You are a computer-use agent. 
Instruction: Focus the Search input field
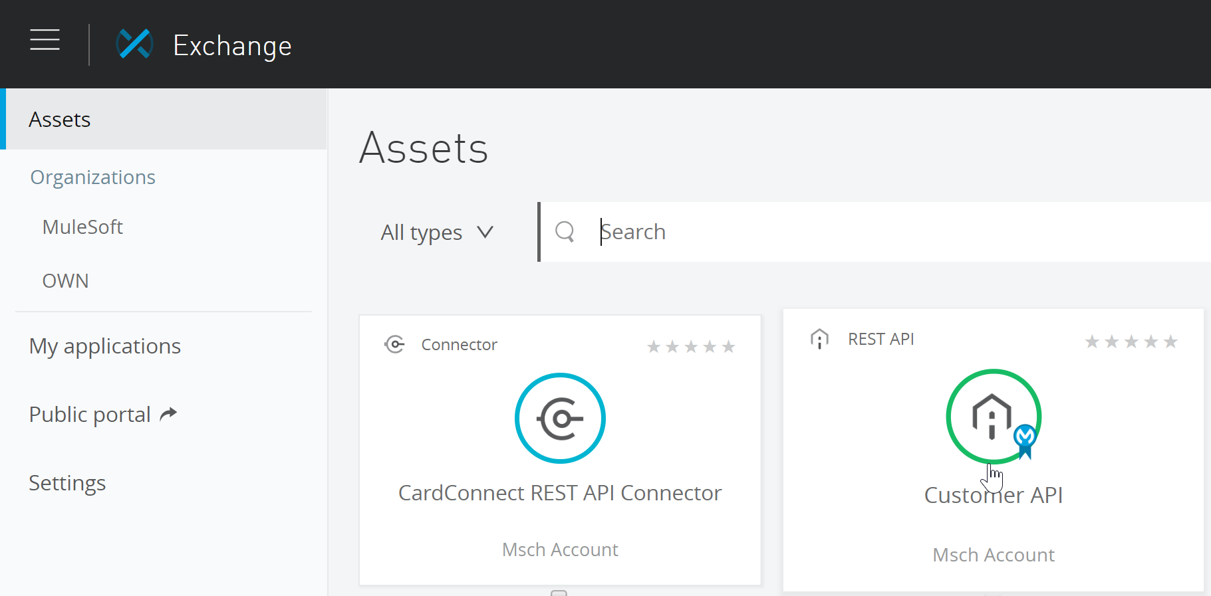click(x=875, y=232)
